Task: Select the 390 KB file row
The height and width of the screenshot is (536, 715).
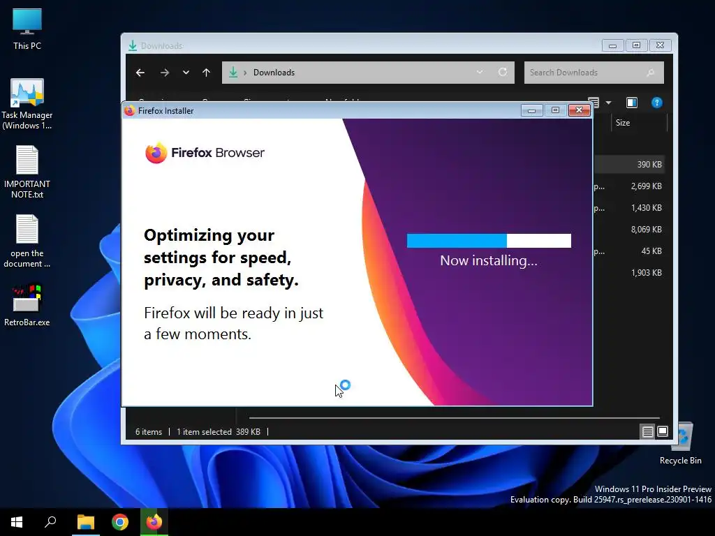Action: tap(629, 165)
